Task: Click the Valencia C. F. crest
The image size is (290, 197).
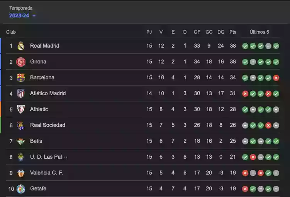Action: point(21,173)
